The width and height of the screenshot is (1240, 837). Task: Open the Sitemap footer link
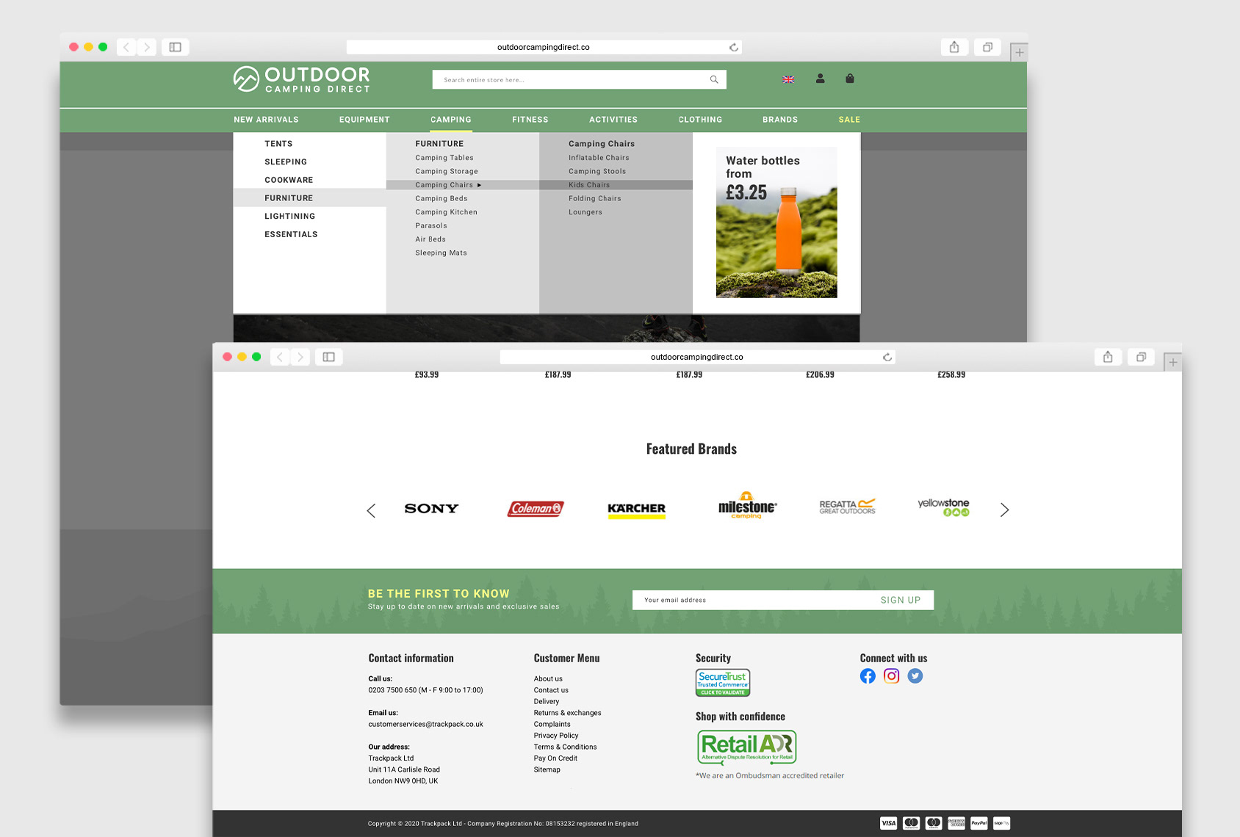[547, 769]
